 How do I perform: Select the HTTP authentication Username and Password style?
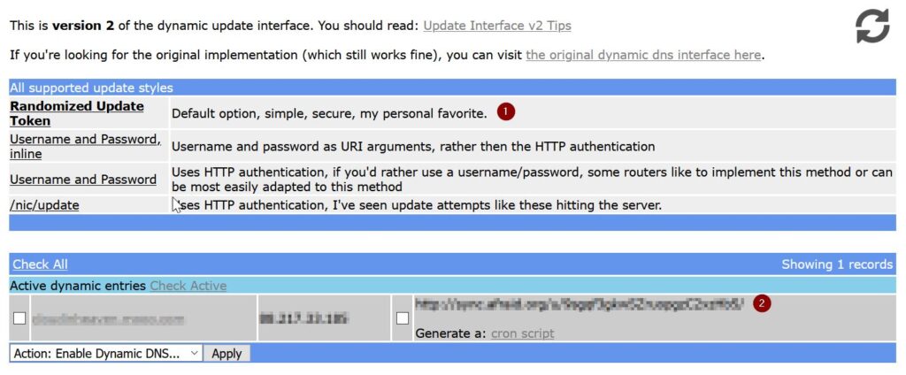(x=83, y=180)
